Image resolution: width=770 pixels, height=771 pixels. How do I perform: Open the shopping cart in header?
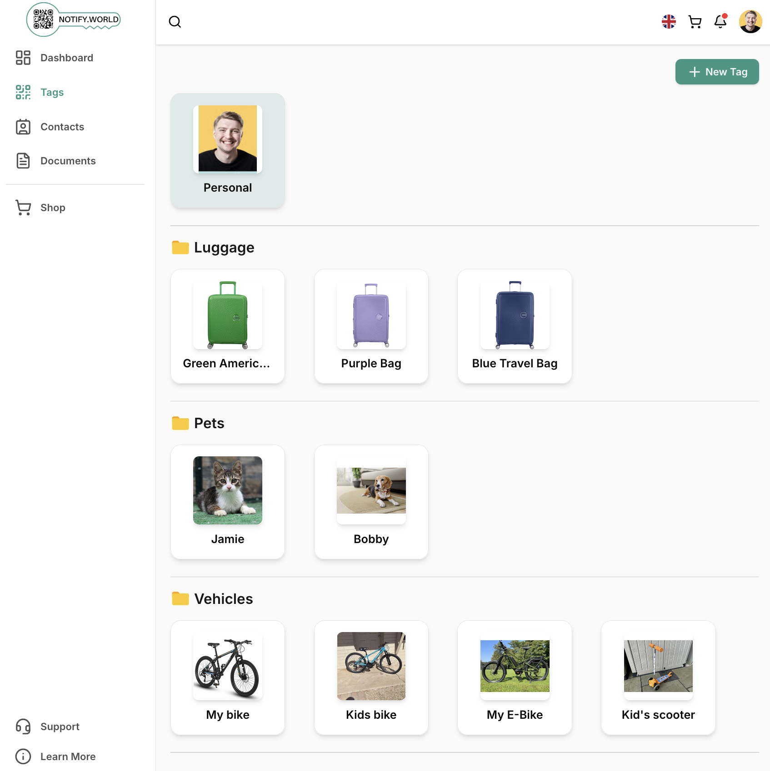(x=695, y=22)
